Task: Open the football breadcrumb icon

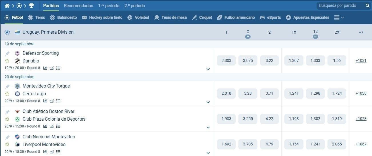Action: [19, 6]
